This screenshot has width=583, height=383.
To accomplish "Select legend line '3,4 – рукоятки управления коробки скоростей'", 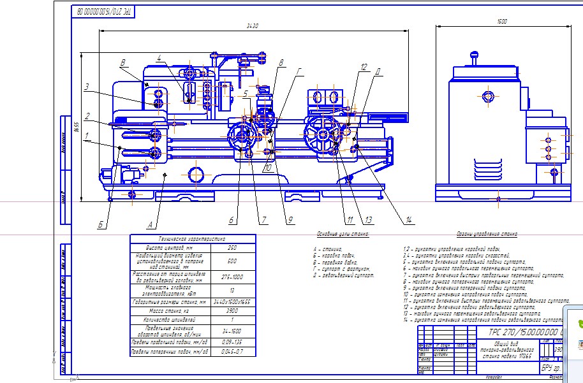I will pyautogui.click(x=457, y=256).
